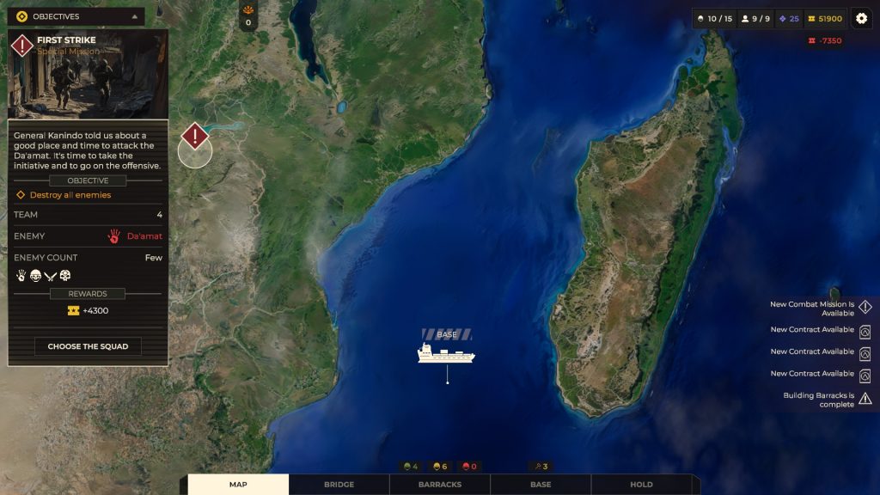This screenshot has width=880, height=495.
Task: Click the helmet capacity counter showing 10 / 15
Action: [714, 19]
